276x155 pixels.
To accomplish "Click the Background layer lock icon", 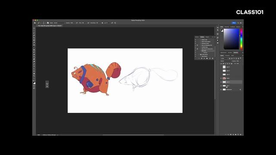I will click(x=240, y=90).
